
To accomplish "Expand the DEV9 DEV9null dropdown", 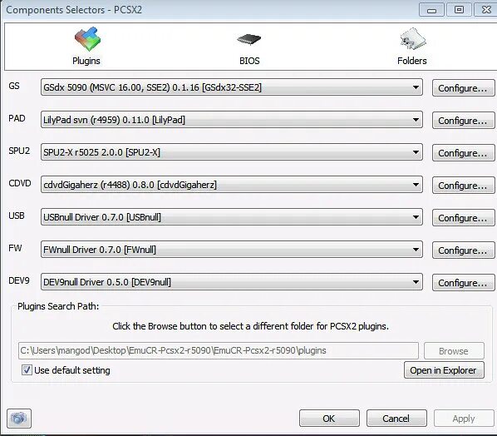I will [x=231, y=282].
